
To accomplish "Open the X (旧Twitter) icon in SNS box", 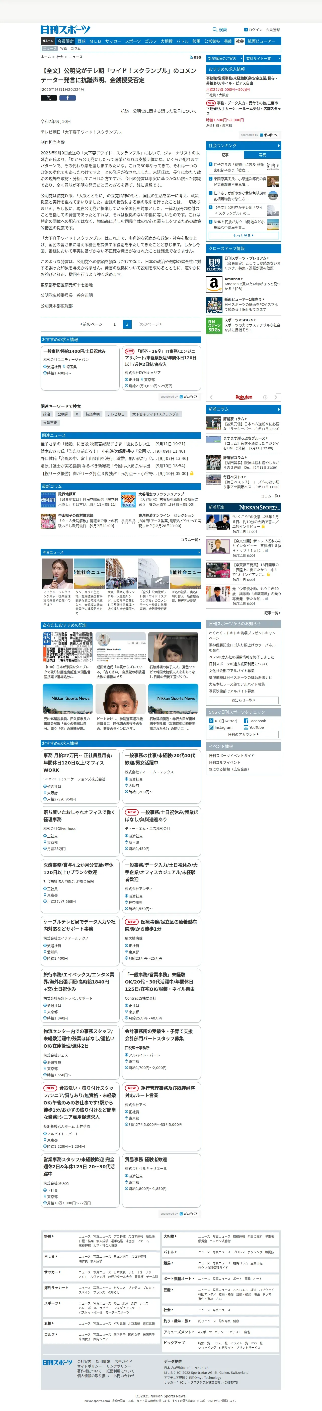I will pyautogui.click(x=211, y=721).
